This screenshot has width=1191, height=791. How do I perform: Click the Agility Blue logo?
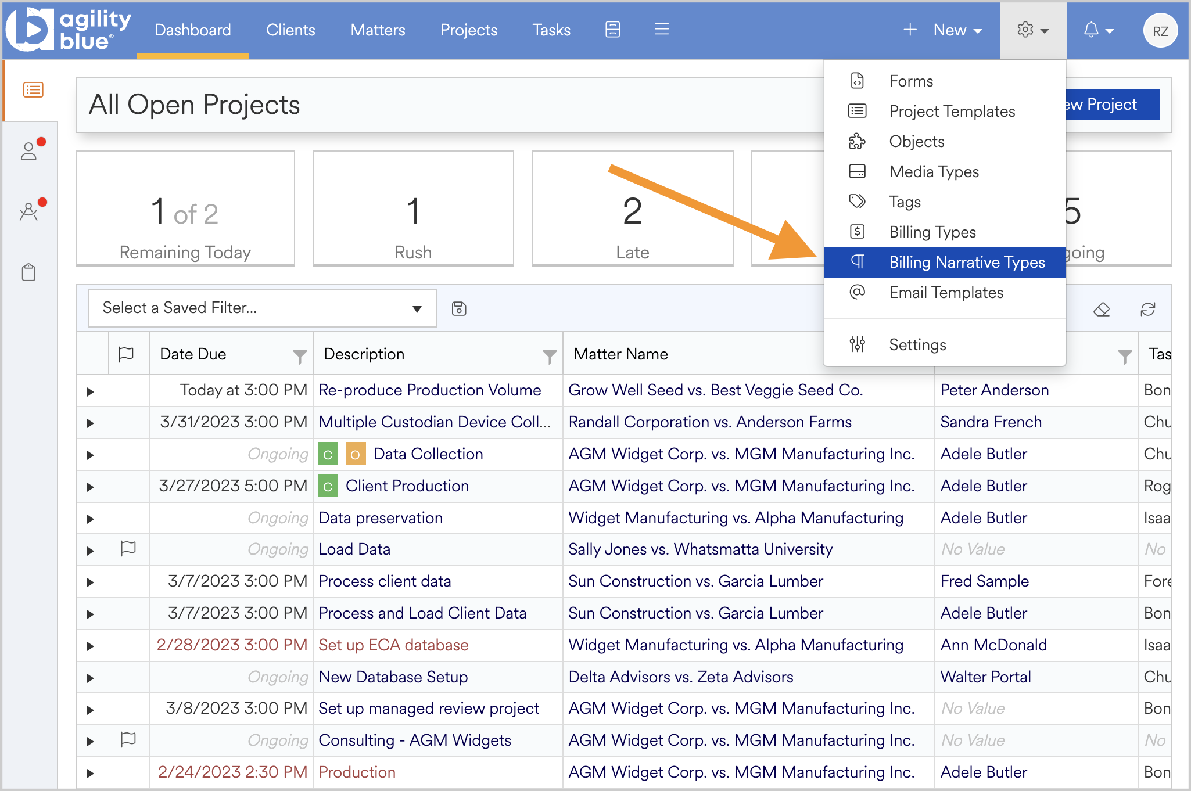(x=69, y=30)
